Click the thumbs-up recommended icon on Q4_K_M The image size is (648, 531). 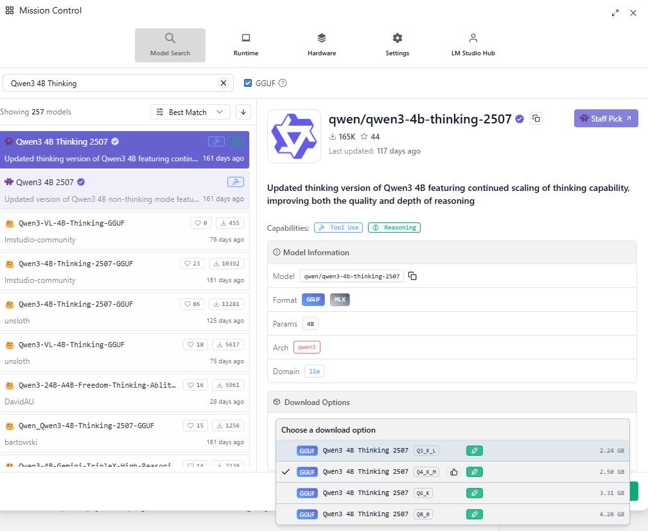click(x=454, y=472)
